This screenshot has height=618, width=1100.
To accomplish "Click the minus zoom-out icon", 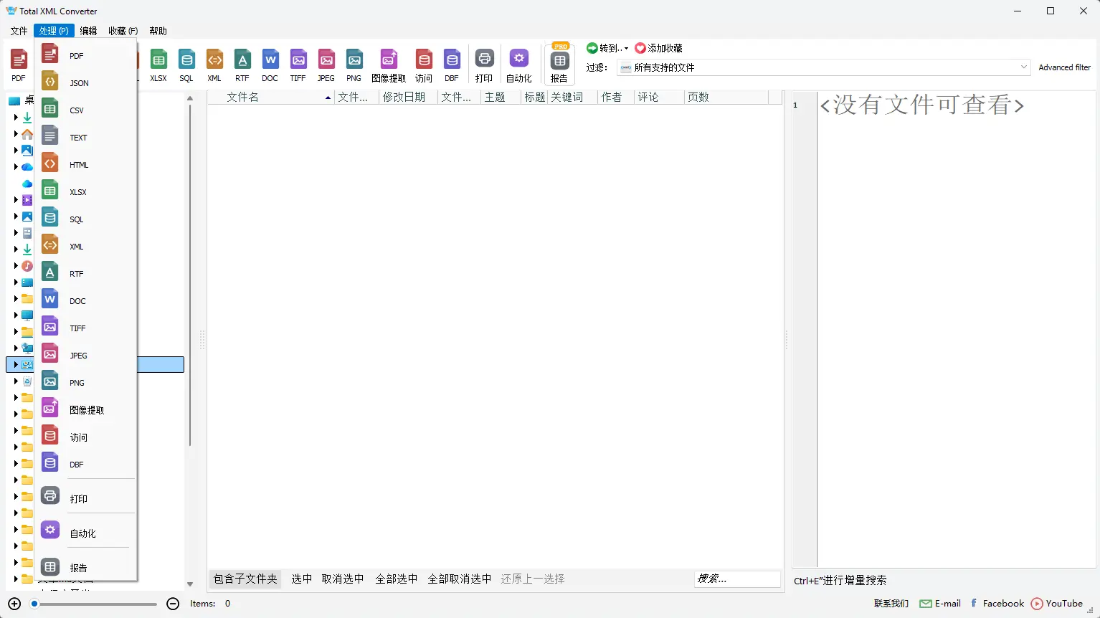I will click(173, 604).
